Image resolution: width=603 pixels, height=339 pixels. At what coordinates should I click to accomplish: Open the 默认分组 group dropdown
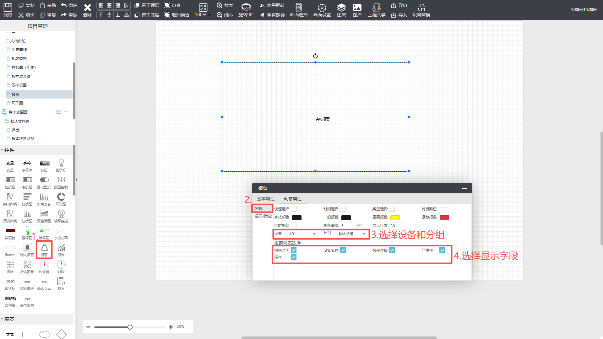coord(351,234)
